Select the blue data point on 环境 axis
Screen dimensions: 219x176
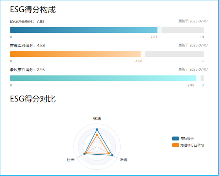[x=97, y=129]
